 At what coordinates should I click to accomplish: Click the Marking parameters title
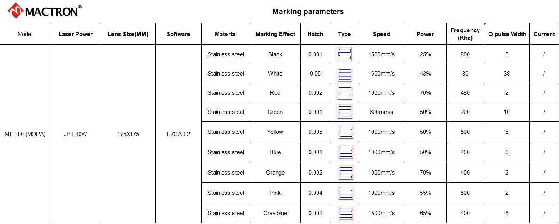coord(308,12)
